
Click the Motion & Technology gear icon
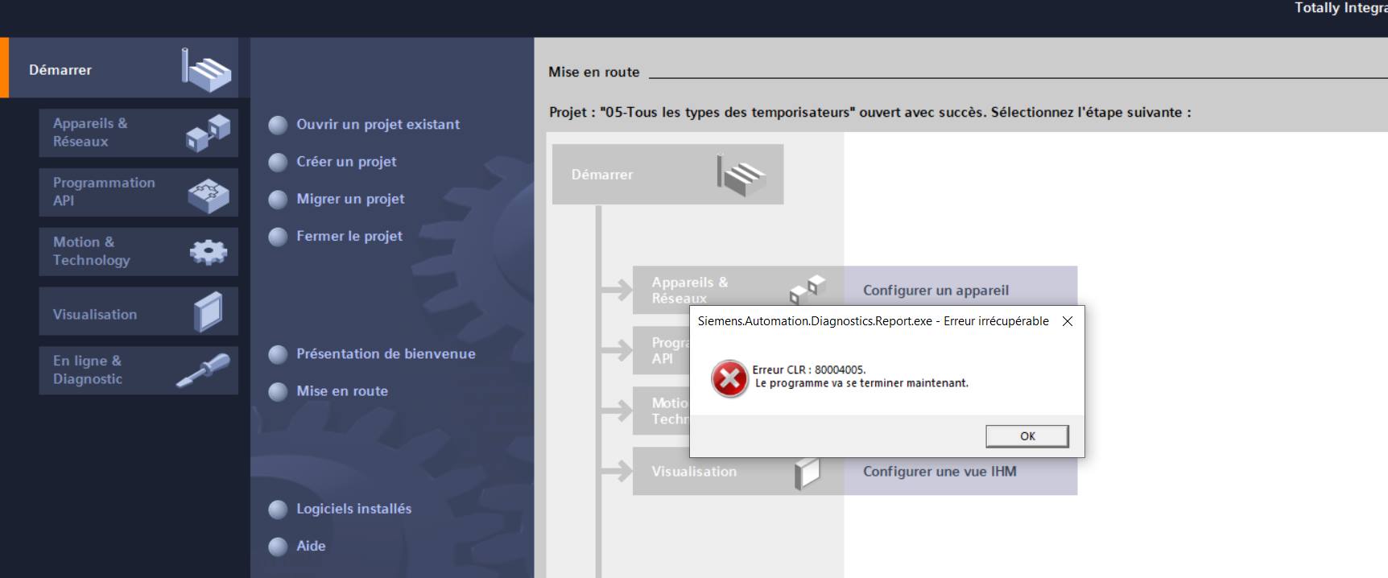click(208, 252)
